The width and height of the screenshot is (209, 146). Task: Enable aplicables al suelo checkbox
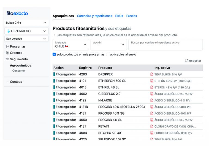(108, 55)
